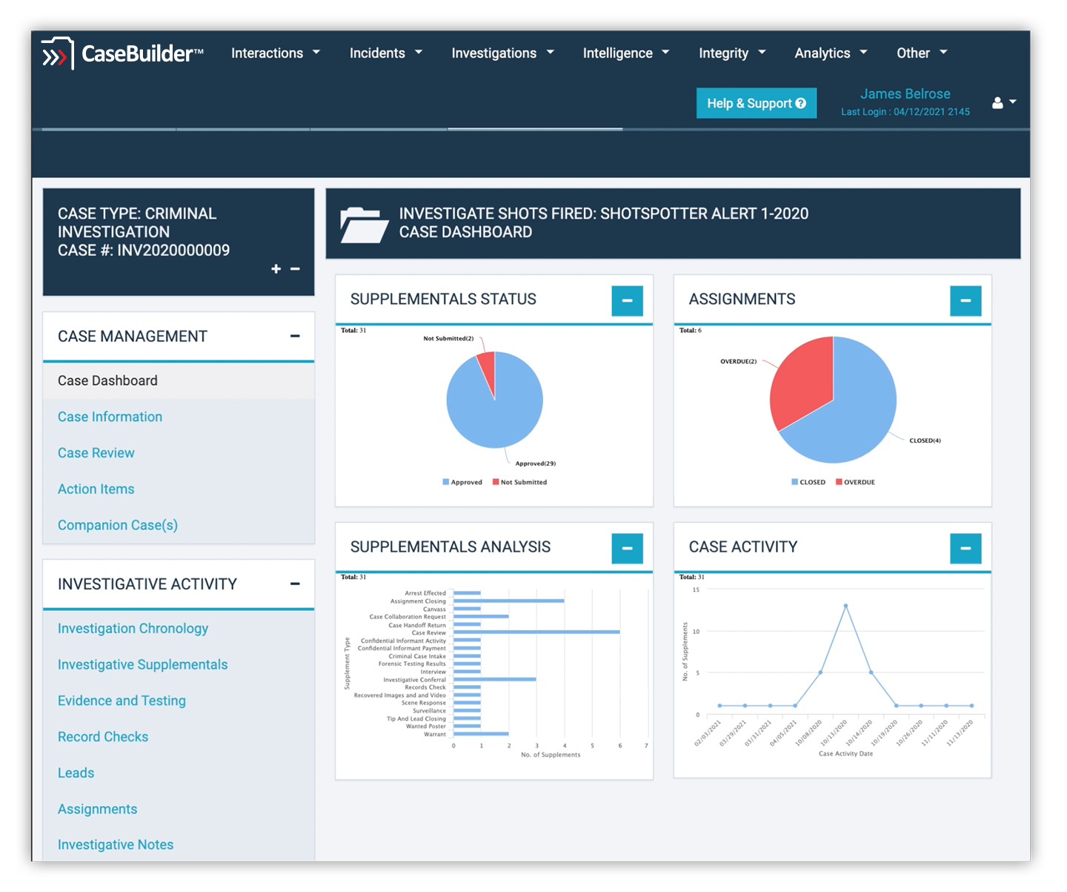
Task: Select Case Dashboard in sidebar
Action: (x=107, y=381)
